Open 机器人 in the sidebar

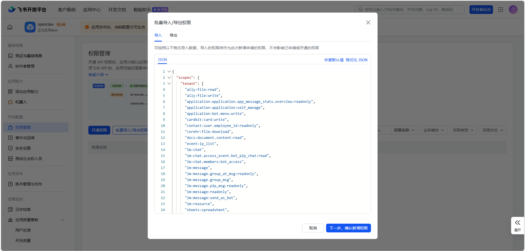click(21, 102)
